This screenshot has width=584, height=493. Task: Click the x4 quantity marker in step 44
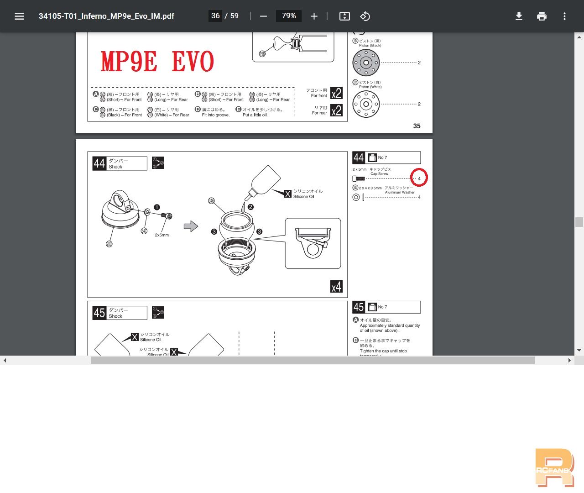[x=336, y=287]
